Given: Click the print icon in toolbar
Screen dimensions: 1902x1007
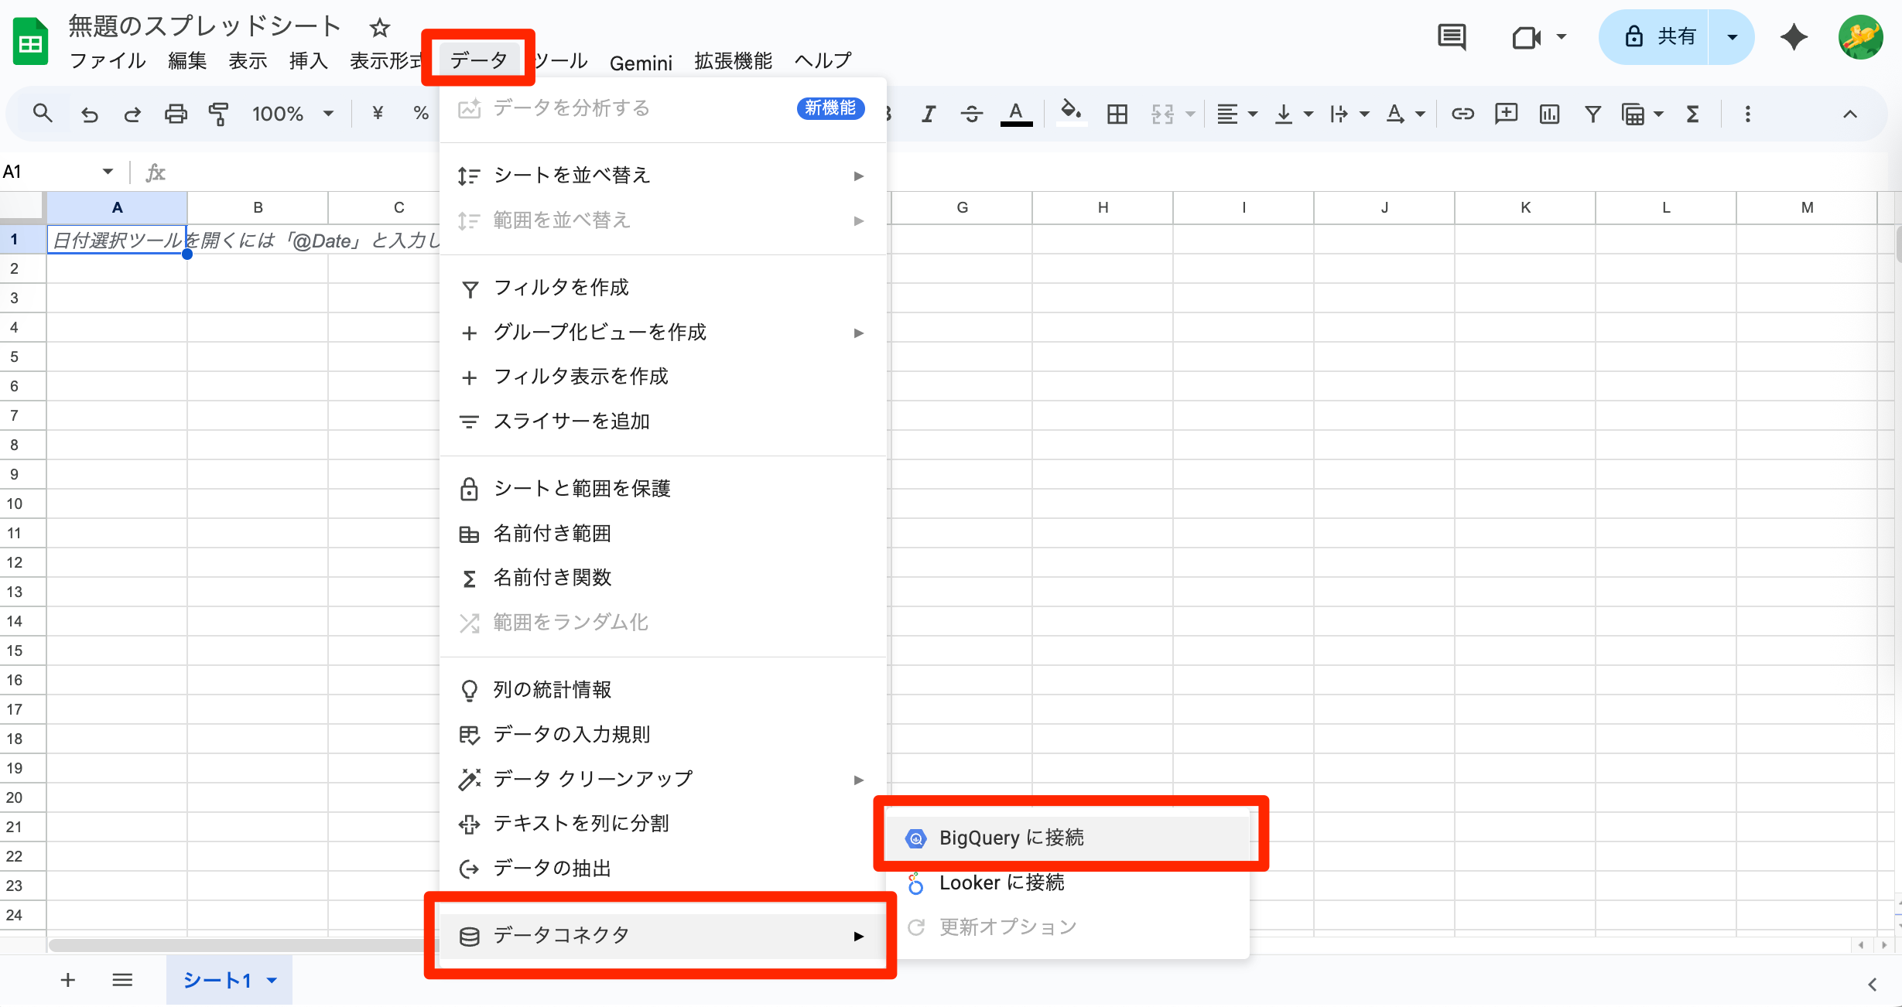Looking at the screenshot, I should click(x=176, y=114).
